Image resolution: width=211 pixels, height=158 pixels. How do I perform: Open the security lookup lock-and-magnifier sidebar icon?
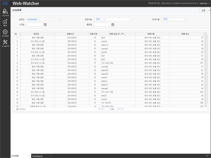tap(5, 12)
